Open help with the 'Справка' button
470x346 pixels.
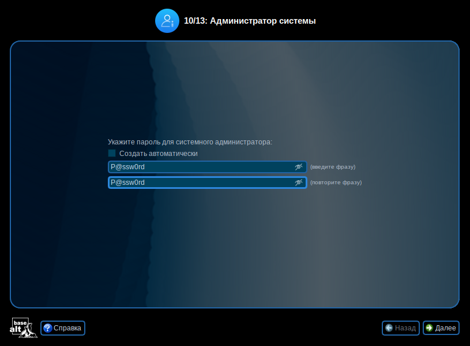tap(63, 328)
